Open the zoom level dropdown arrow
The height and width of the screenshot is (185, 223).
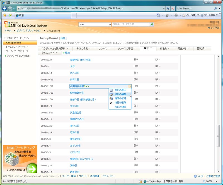(x=216, y=181)
